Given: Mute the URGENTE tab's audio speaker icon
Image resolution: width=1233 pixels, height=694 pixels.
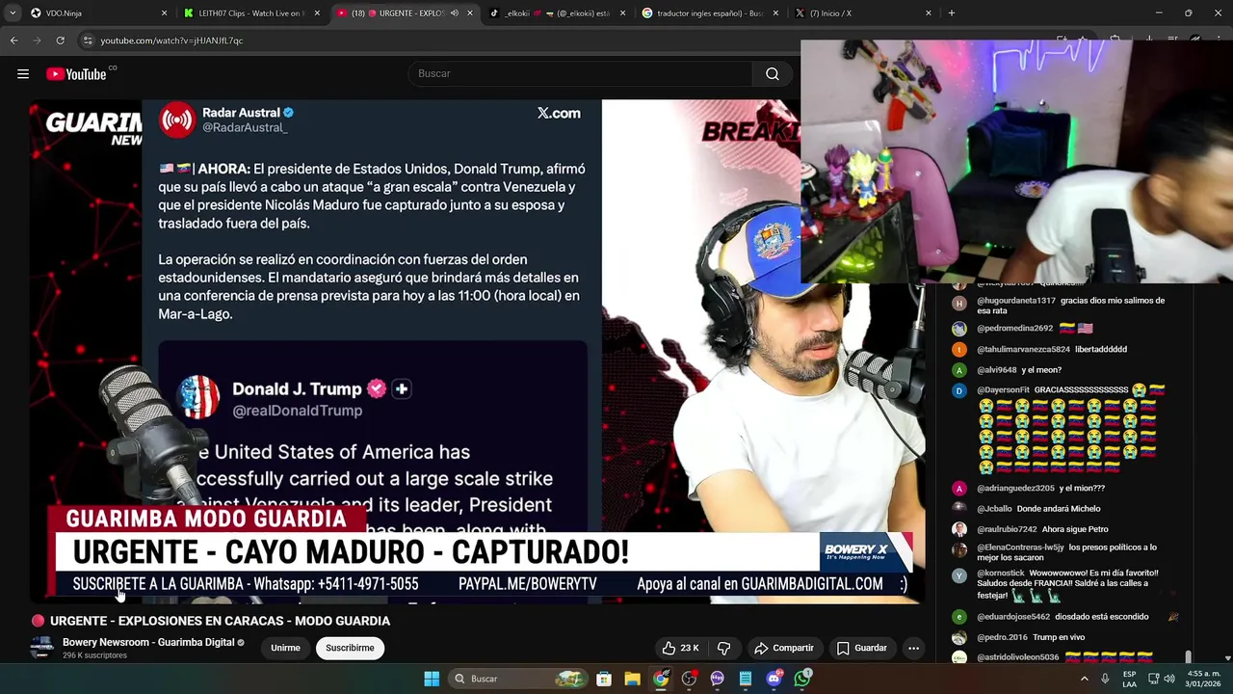Looking at the screenshot, I should (x=455, y=13).
